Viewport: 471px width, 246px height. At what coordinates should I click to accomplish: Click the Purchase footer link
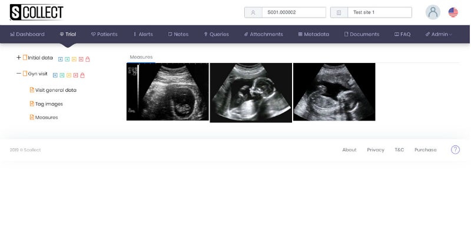[x=425, y=149]
